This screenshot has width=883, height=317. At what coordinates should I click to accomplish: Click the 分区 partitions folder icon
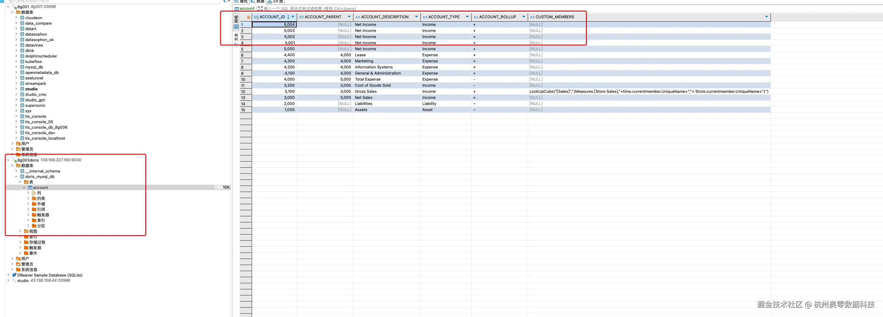34,226
